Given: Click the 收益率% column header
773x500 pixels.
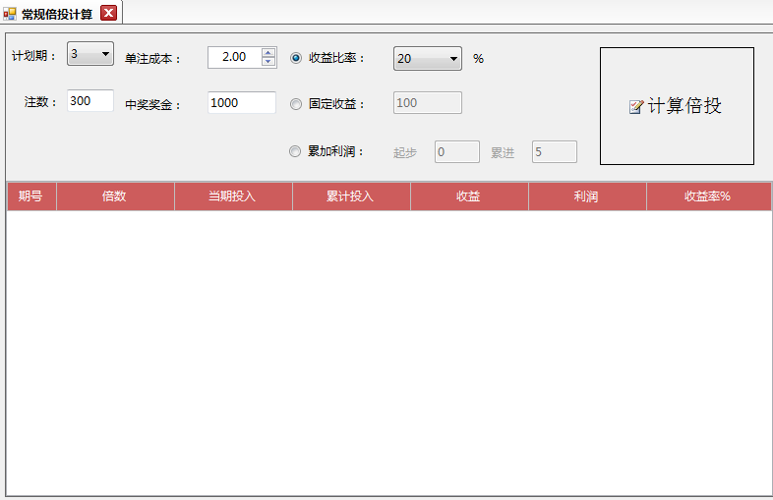Looking at the screenshot, I should (x=708, y=196).
